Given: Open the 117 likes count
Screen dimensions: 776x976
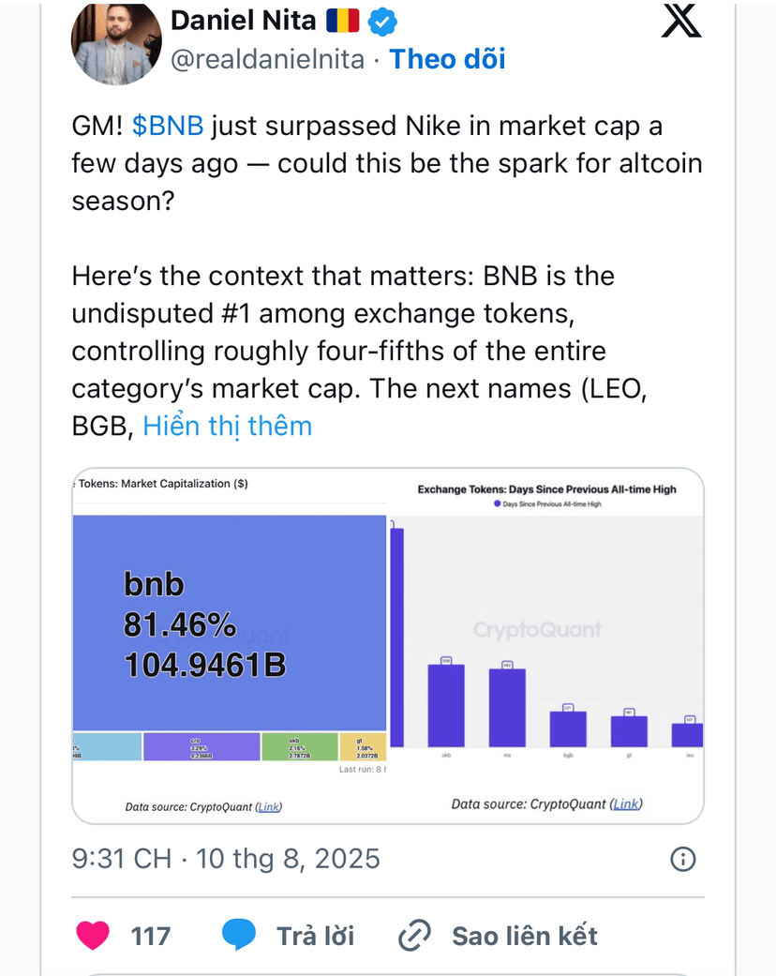Looking at the screenshot, I should pyautogui.click(x=151, y=936).
